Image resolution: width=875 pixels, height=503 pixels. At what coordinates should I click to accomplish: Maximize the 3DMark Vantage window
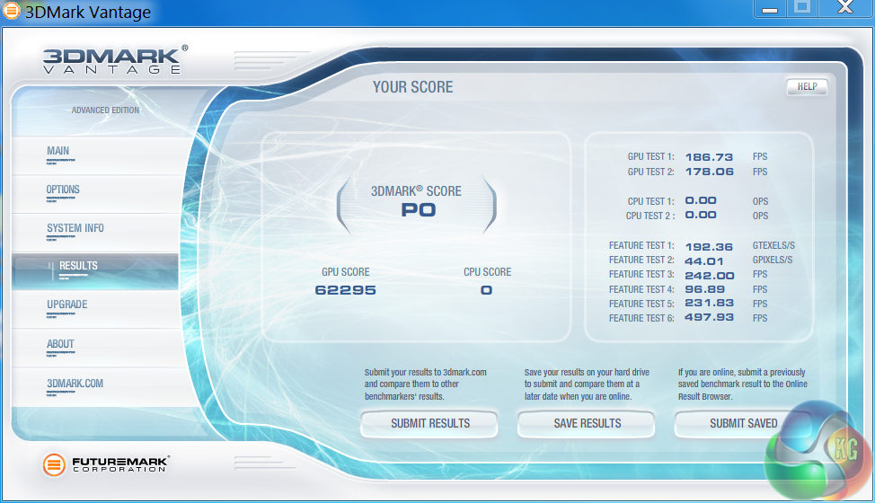coord(802,8)
